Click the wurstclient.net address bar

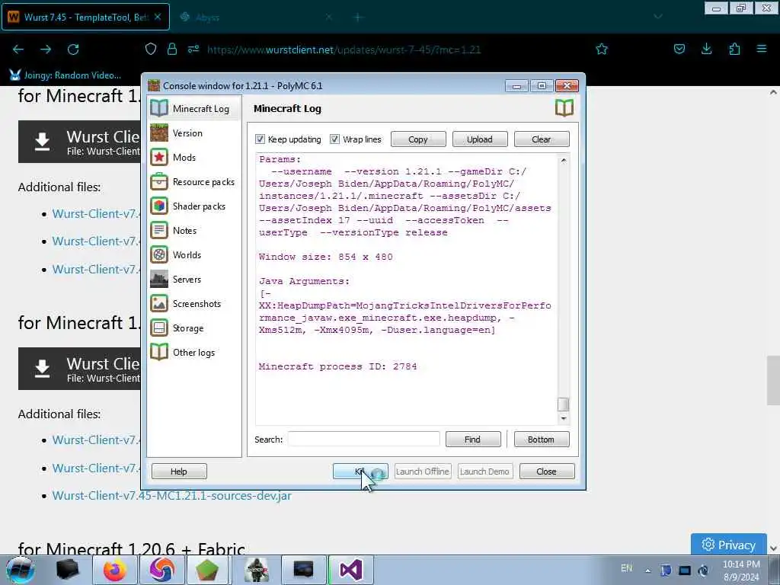(344, 50)
